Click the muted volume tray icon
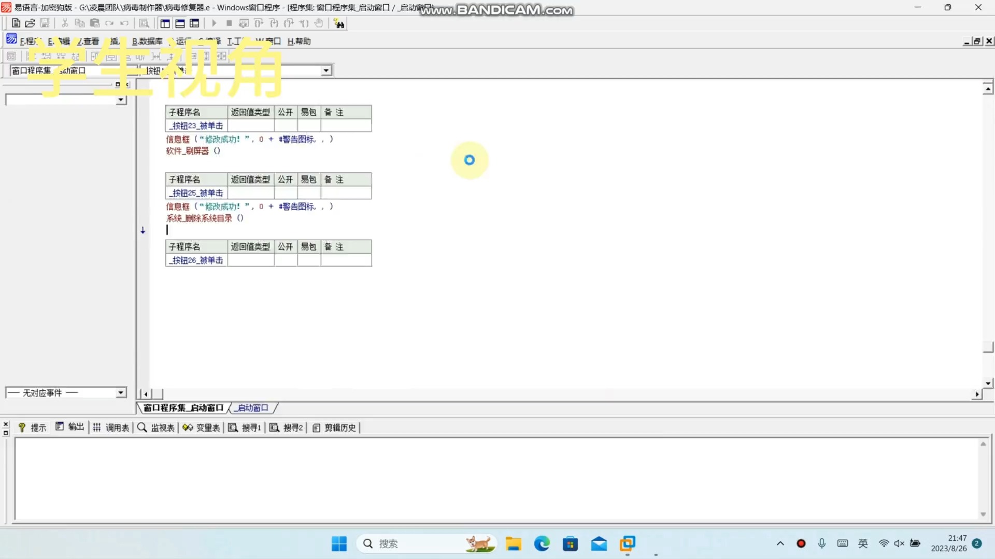Image resolution: width=995 pixels, height=559 pixels. pyautogui.click(x=899, y=543)
